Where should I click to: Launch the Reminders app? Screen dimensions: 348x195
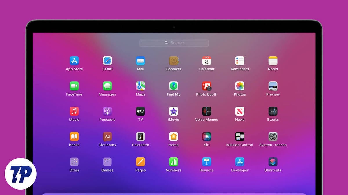coord(240,61)
